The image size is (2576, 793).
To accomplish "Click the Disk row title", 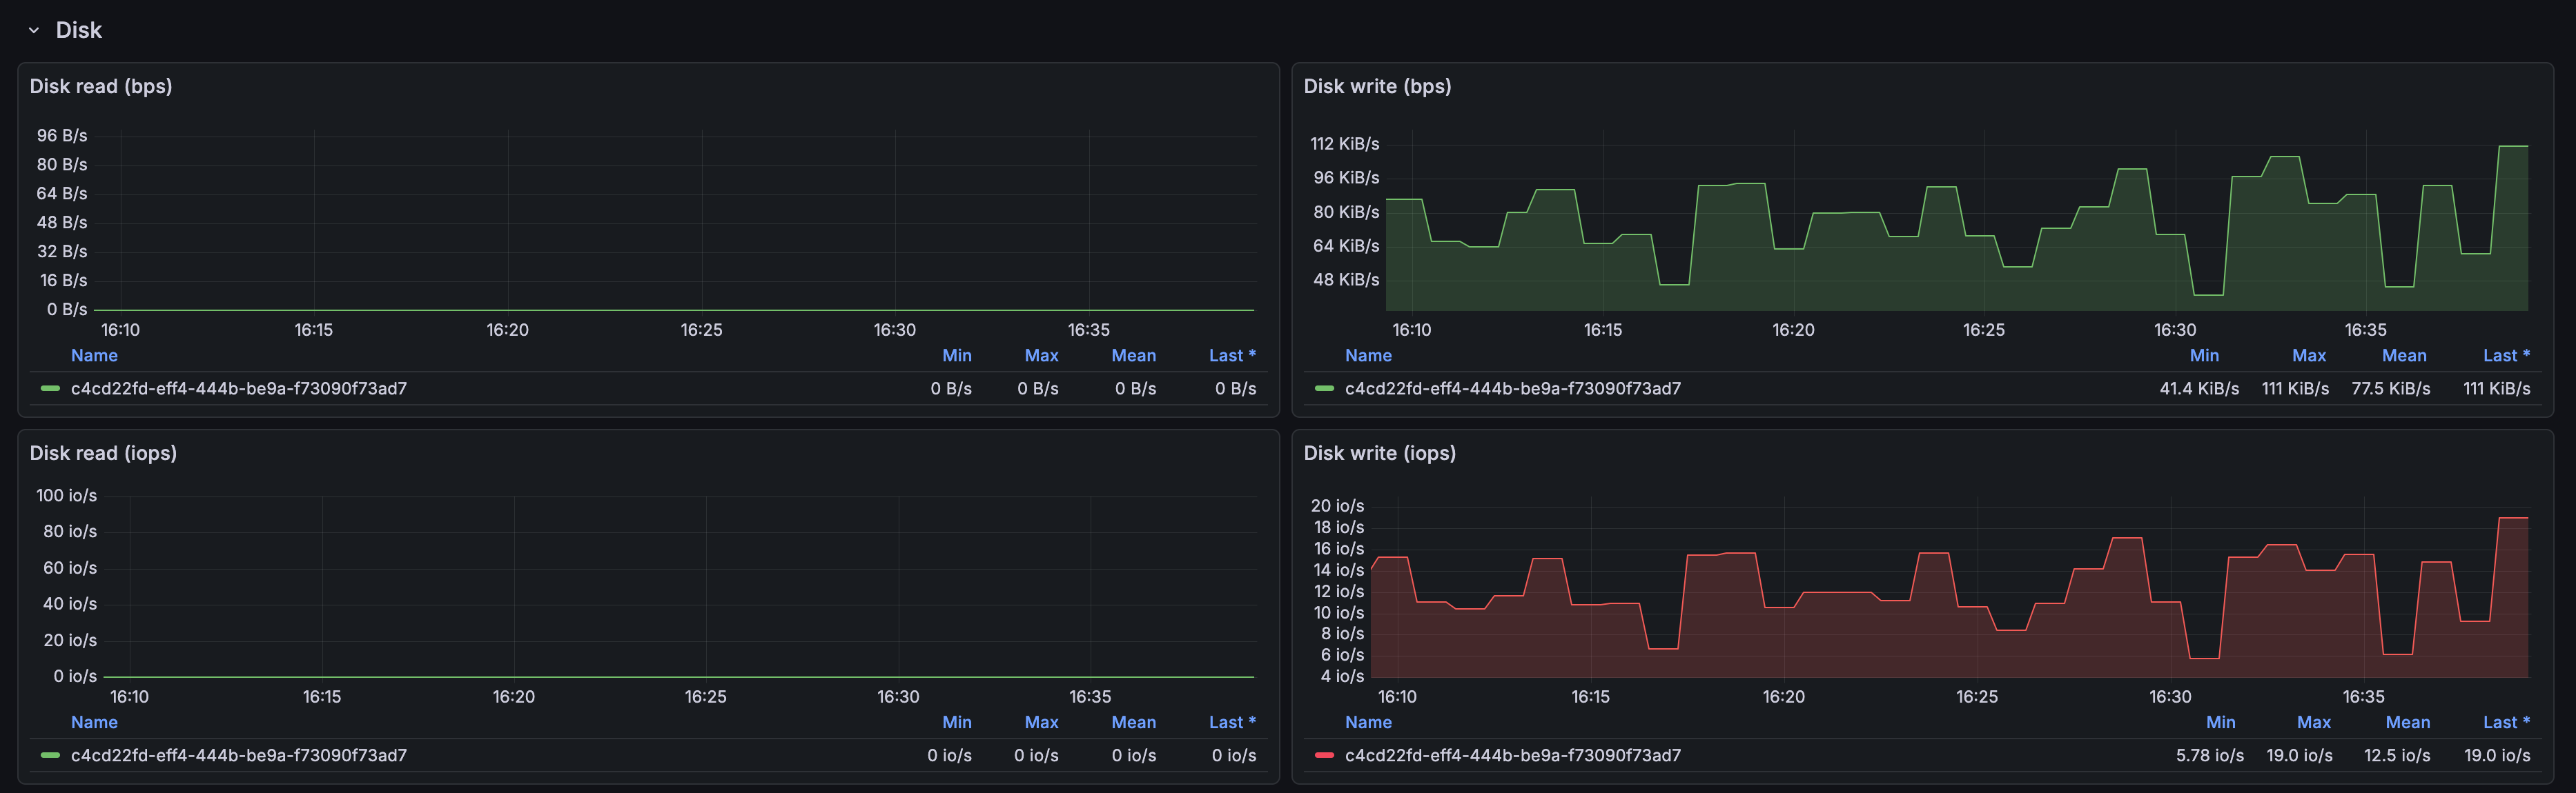I will (x=78, y=30).
